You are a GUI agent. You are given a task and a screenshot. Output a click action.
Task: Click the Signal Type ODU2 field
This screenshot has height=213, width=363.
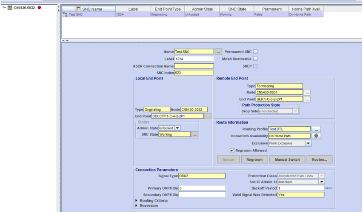tap(202, 176)
